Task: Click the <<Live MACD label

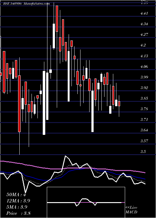Action: (x=131, y=210)
